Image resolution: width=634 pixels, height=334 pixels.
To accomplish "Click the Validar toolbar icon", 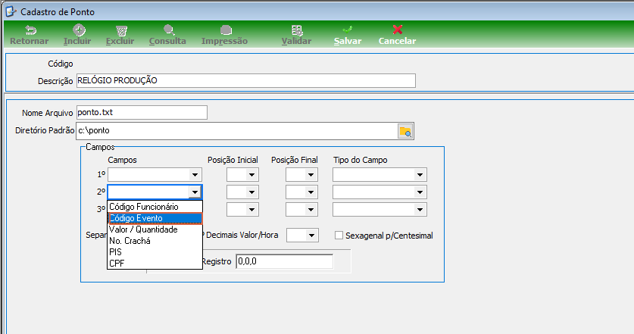I will [x=297, y=30].
